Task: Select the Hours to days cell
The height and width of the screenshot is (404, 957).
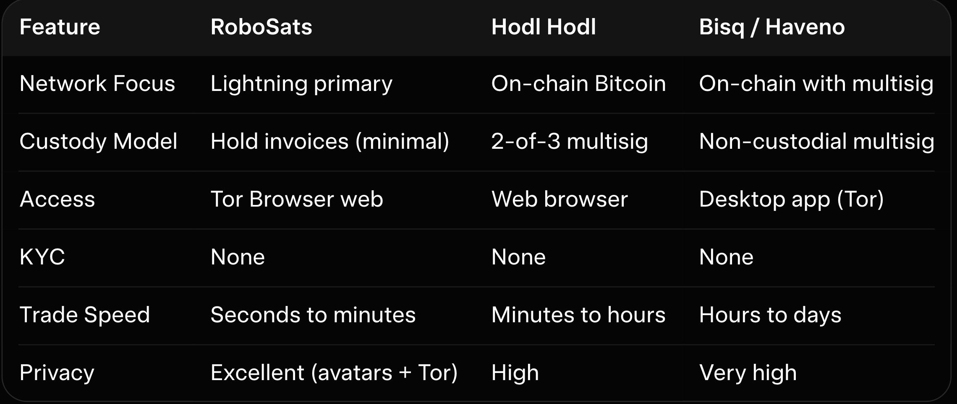Action: [770, 315]
